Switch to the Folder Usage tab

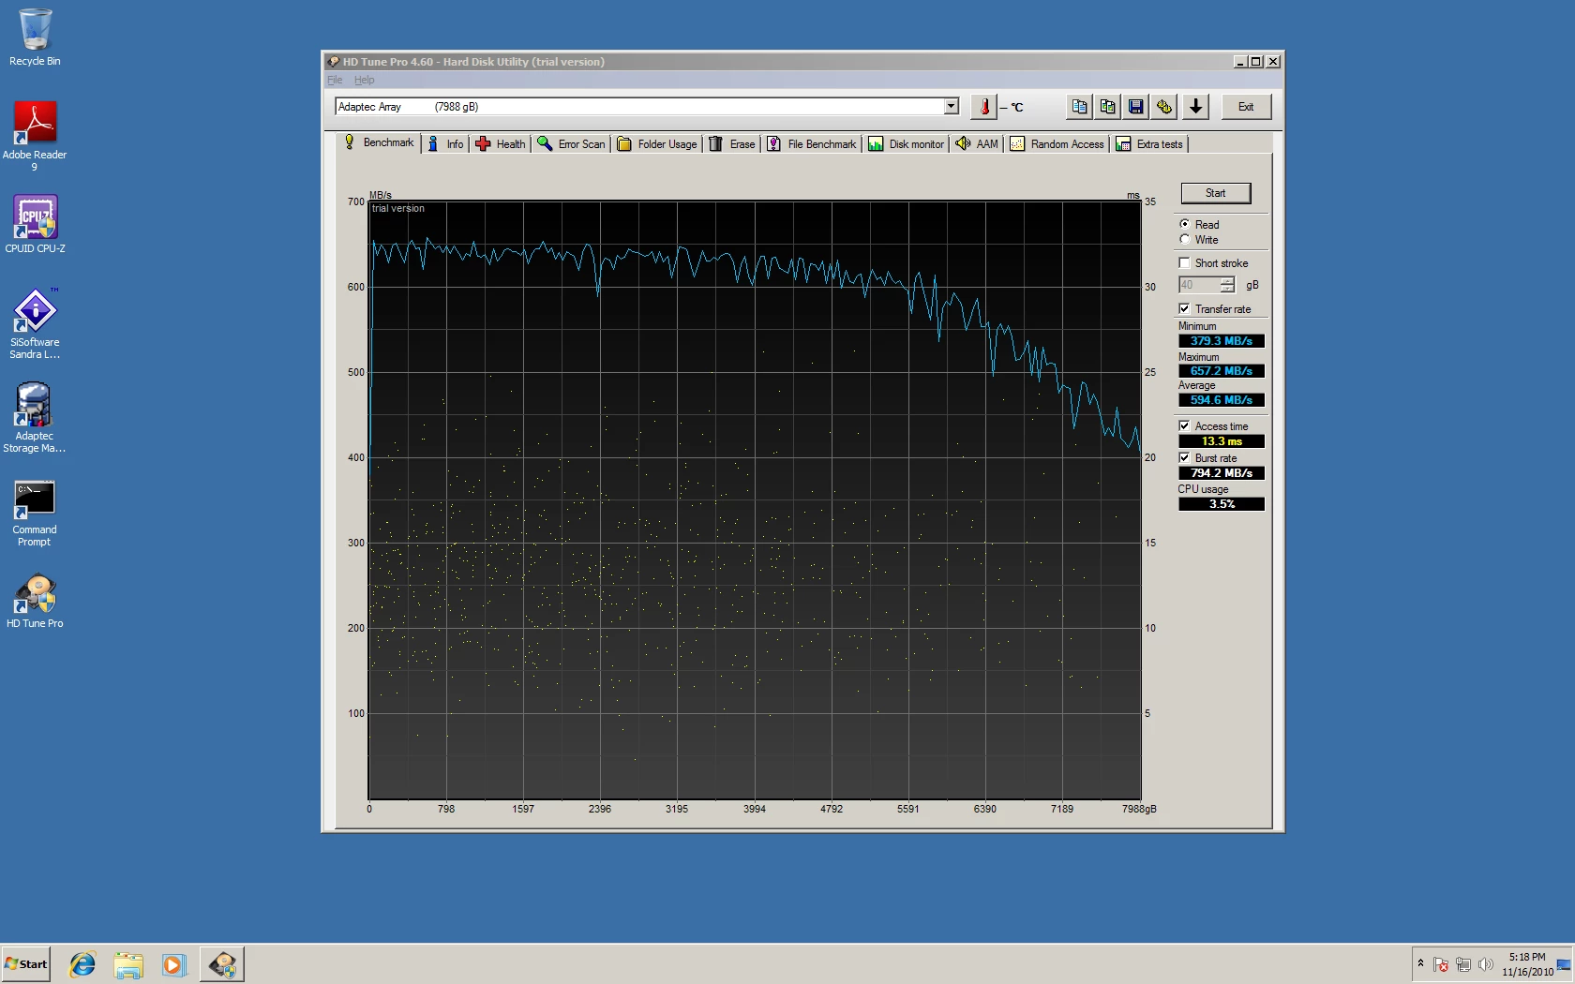click(x=657, y=144)
